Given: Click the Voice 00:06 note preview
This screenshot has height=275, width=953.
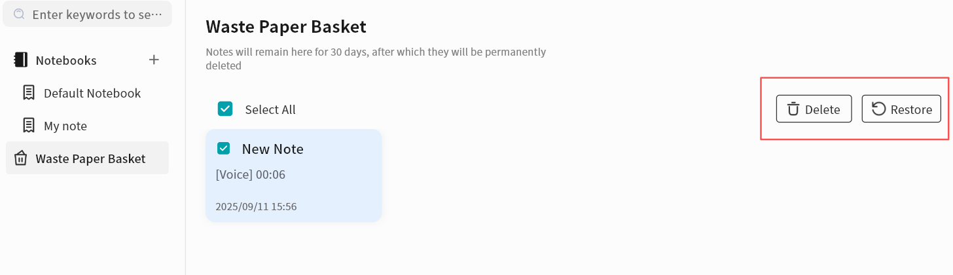Looking at the screenshot, I should pyautogui.click(x=251, y=175).
